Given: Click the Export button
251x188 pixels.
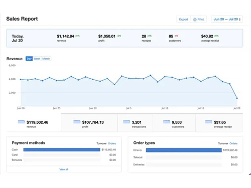Looking at the screenshot, I should pyautogui.click(x=183, y=19).
